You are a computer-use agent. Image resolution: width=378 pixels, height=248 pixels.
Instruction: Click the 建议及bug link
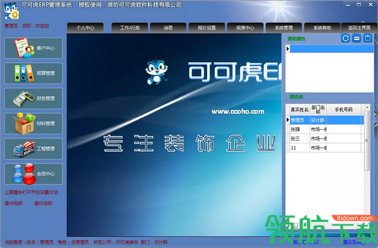pos(354,242)
